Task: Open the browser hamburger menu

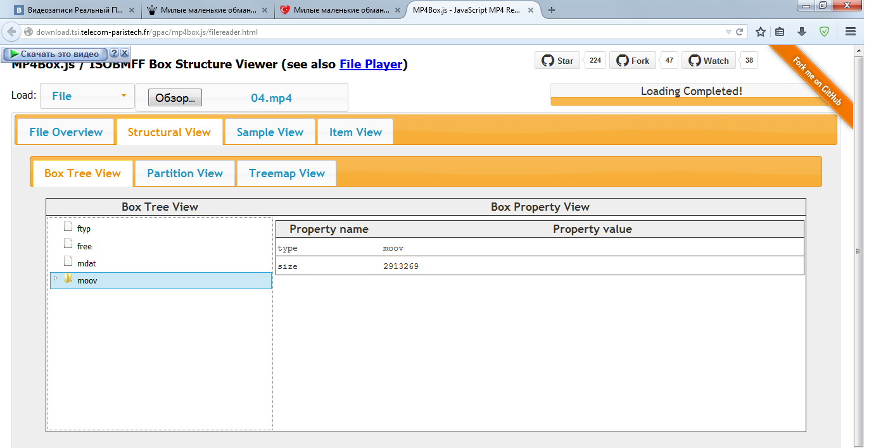Action: tap(851, 32)
